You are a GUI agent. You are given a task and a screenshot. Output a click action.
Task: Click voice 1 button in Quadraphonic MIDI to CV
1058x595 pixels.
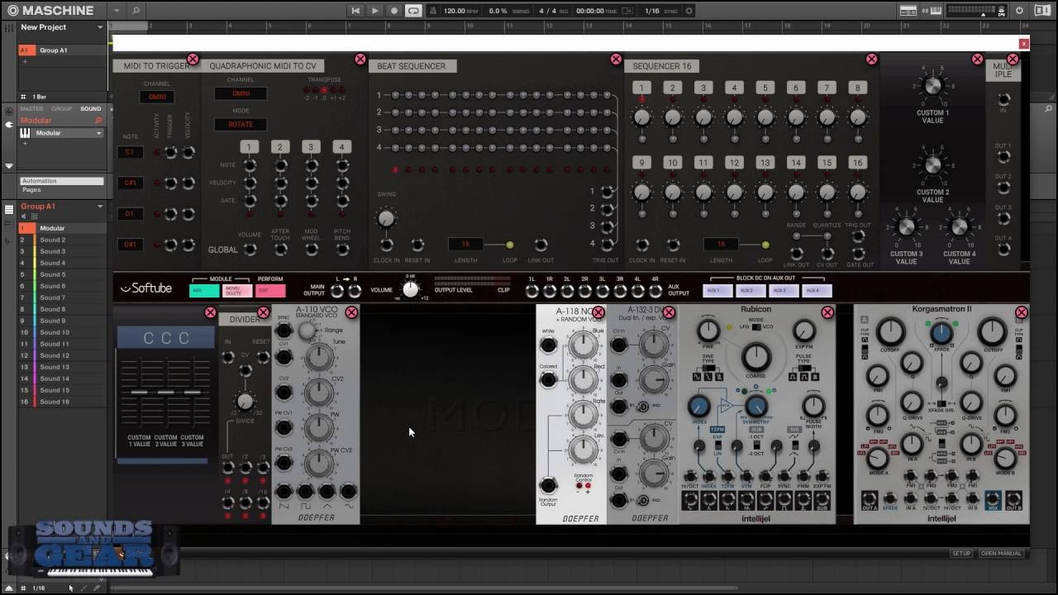(x=249, y=147)
